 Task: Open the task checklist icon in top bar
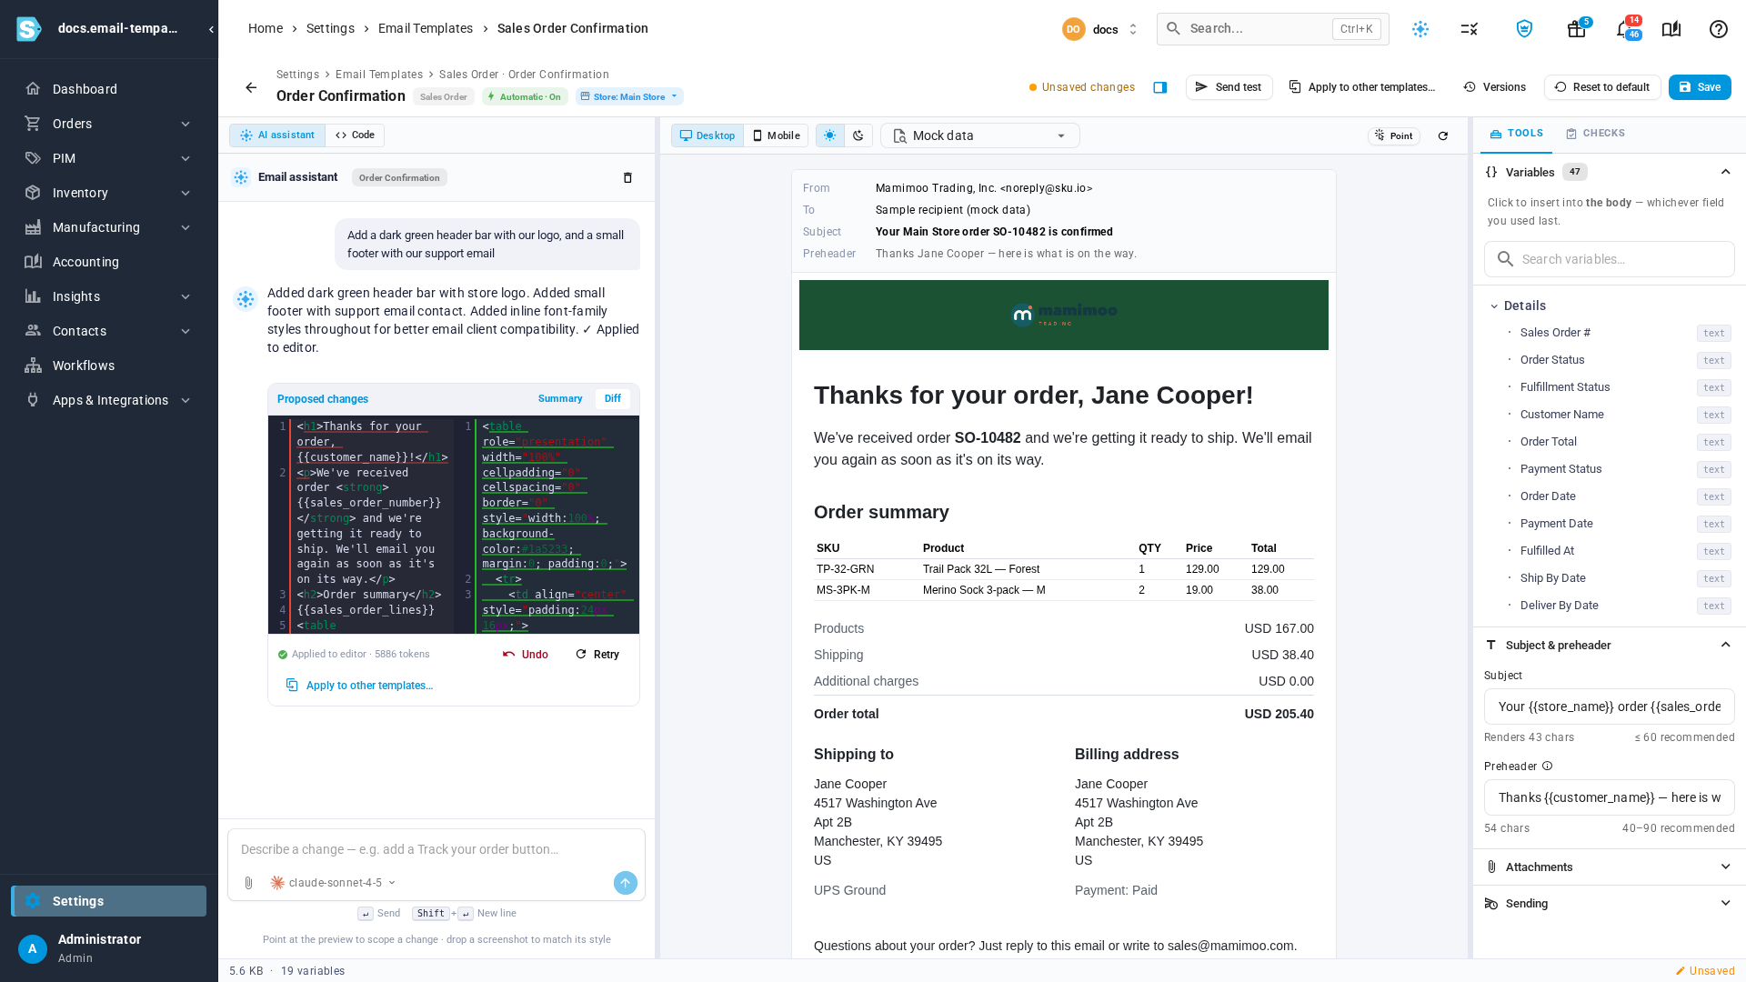(x=1470, y=29)
